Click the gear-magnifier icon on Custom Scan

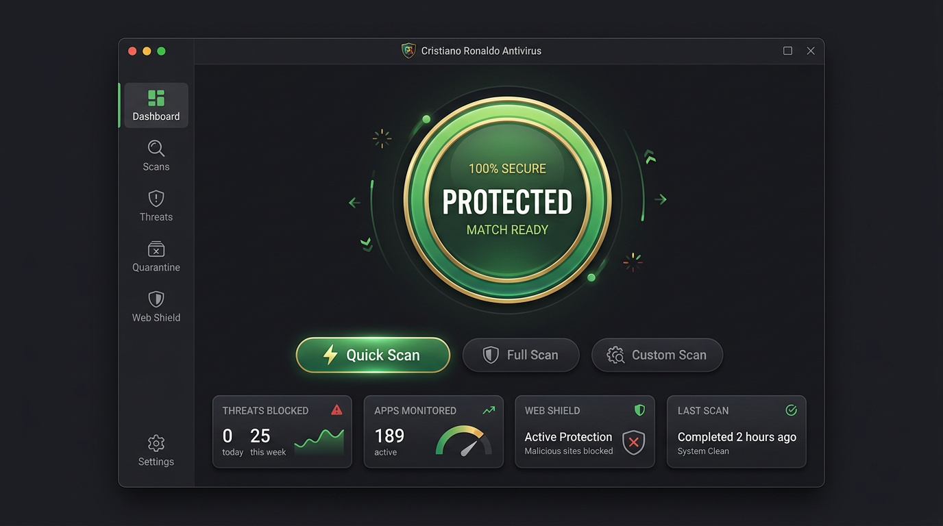coord(615,355)
